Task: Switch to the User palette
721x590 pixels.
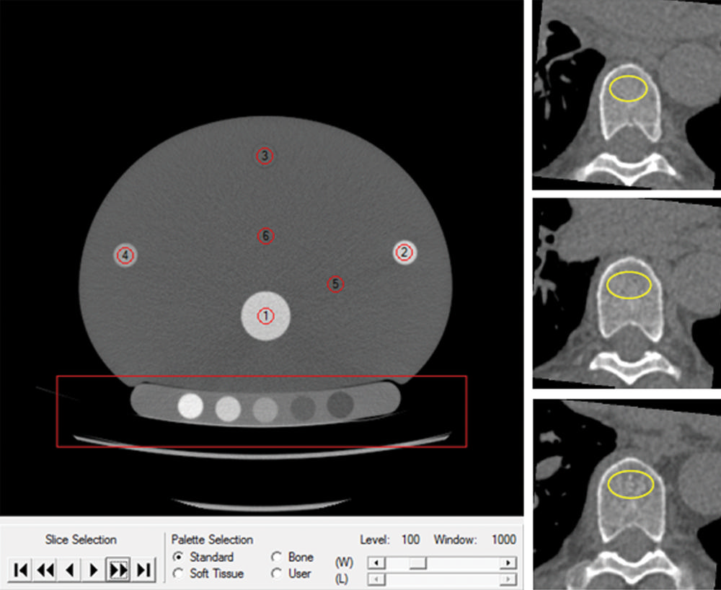Action: pyautogui.click(x=275, y=574)
